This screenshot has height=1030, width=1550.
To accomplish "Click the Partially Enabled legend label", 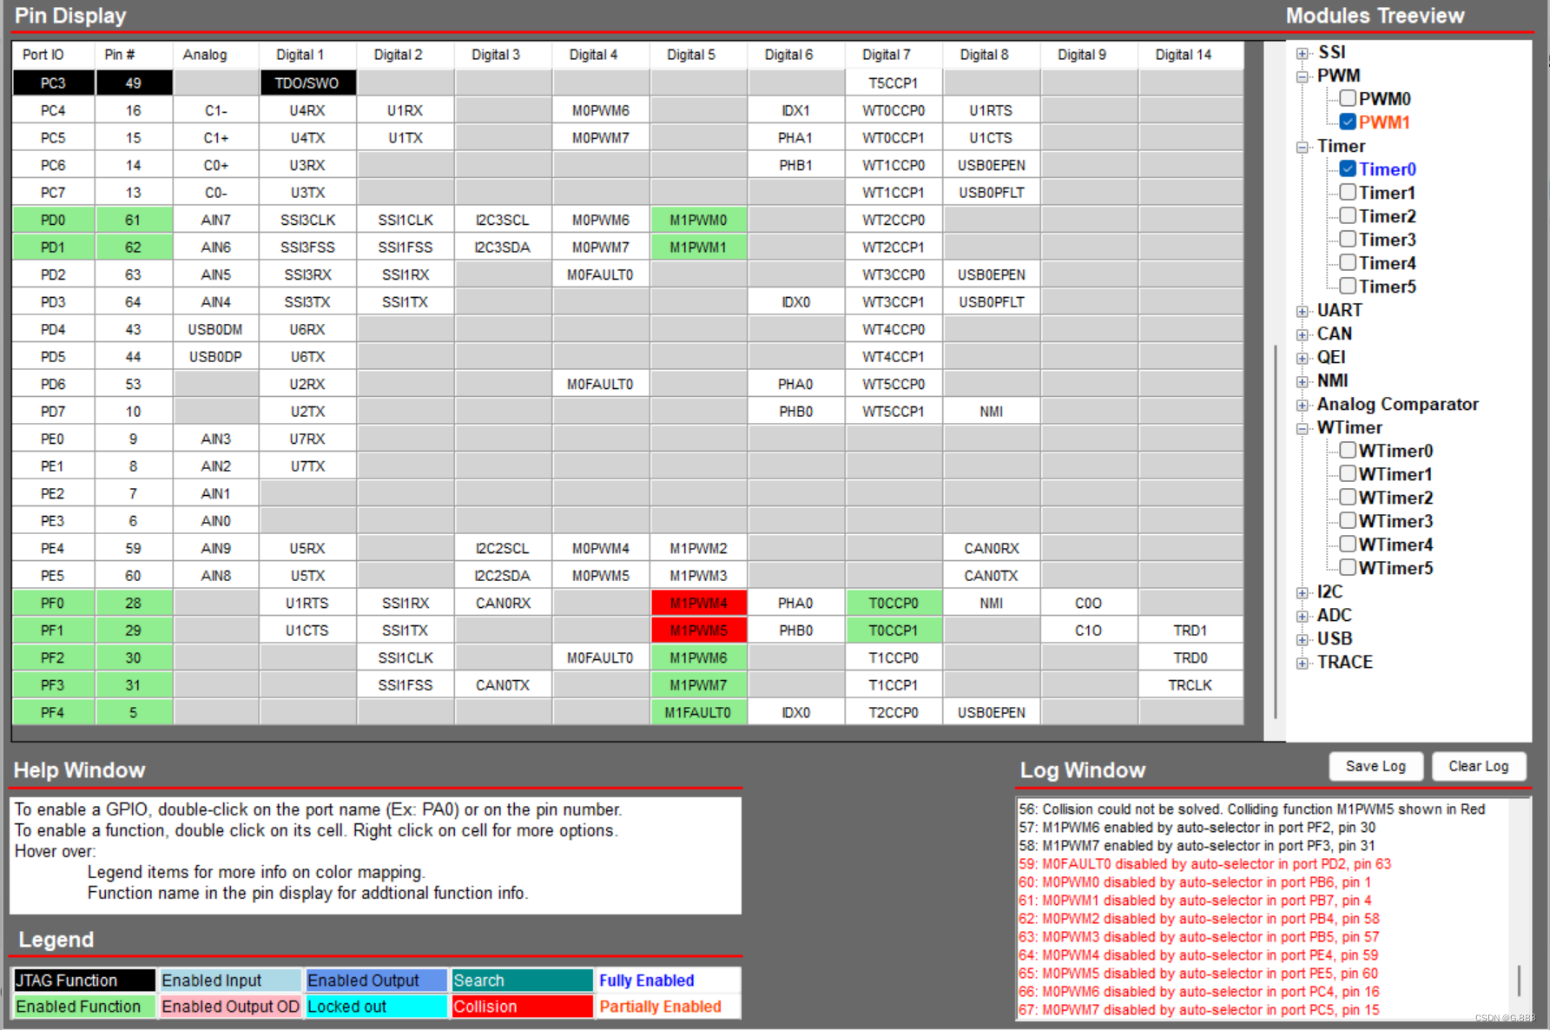I will pos(660,1007).
